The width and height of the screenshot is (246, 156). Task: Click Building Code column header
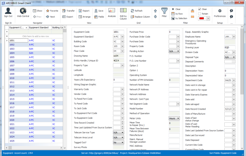[x=57, y=27]
